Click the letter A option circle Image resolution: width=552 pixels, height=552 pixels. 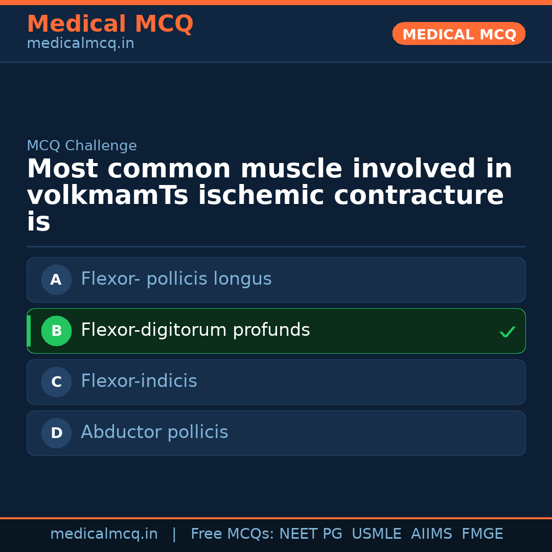(x=56, y=280)
